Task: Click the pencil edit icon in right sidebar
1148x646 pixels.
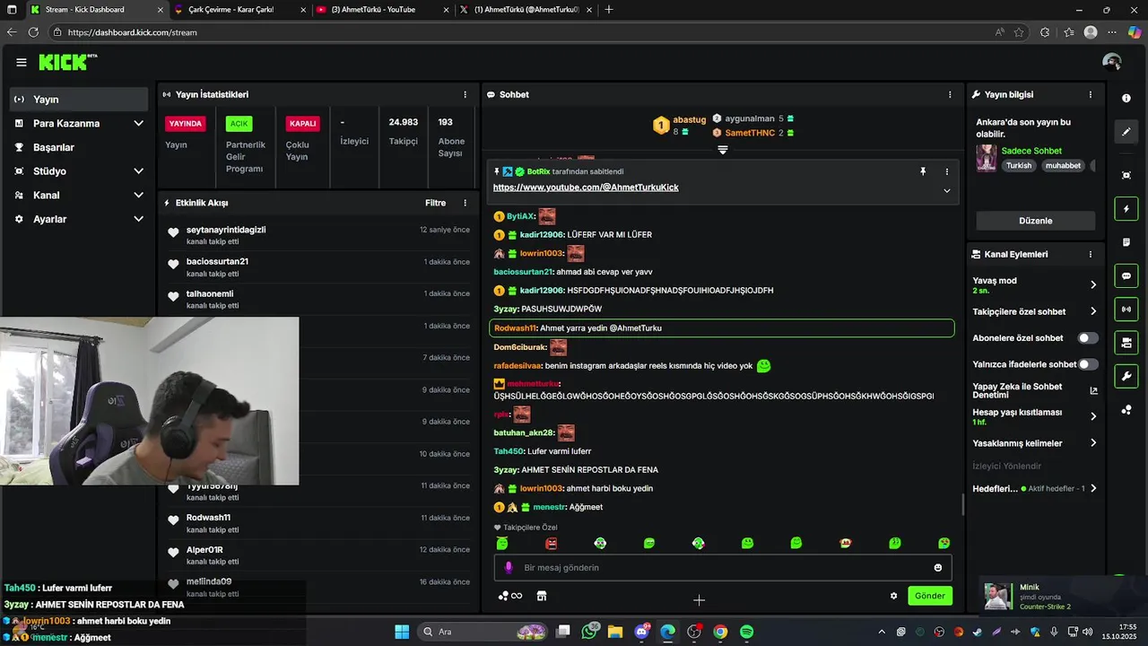Action: coord(1126,133)
